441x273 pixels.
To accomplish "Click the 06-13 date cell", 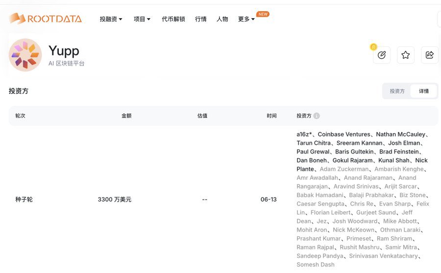I will pyautogui.click(x=269, y=200).
